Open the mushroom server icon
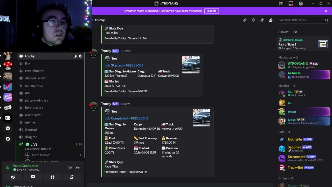The image size is (332, 187). coord(8,66)
